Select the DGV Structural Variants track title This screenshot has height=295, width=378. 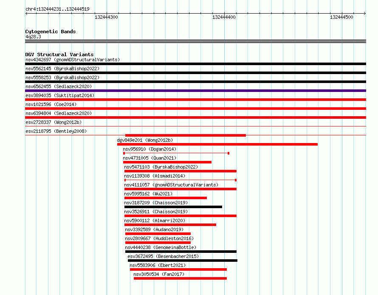coord(59,54)
